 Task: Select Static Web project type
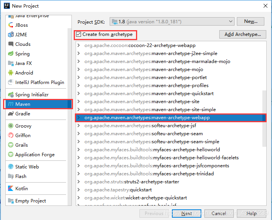pyautogui.click(x=37, y=167)
